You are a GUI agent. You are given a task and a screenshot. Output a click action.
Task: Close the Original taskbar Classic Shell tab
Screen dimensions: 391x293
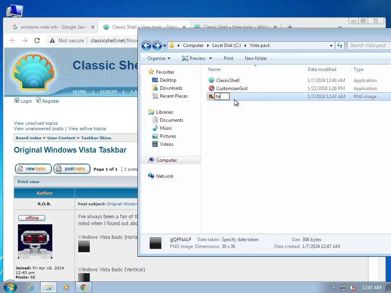coord(184,27)
